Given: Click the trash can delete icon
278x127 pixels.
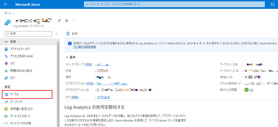Looking at the screenshot, I should [x=68, y=34].
